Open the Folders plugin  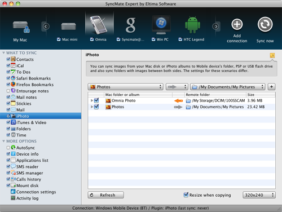click(x=23, y=129)
